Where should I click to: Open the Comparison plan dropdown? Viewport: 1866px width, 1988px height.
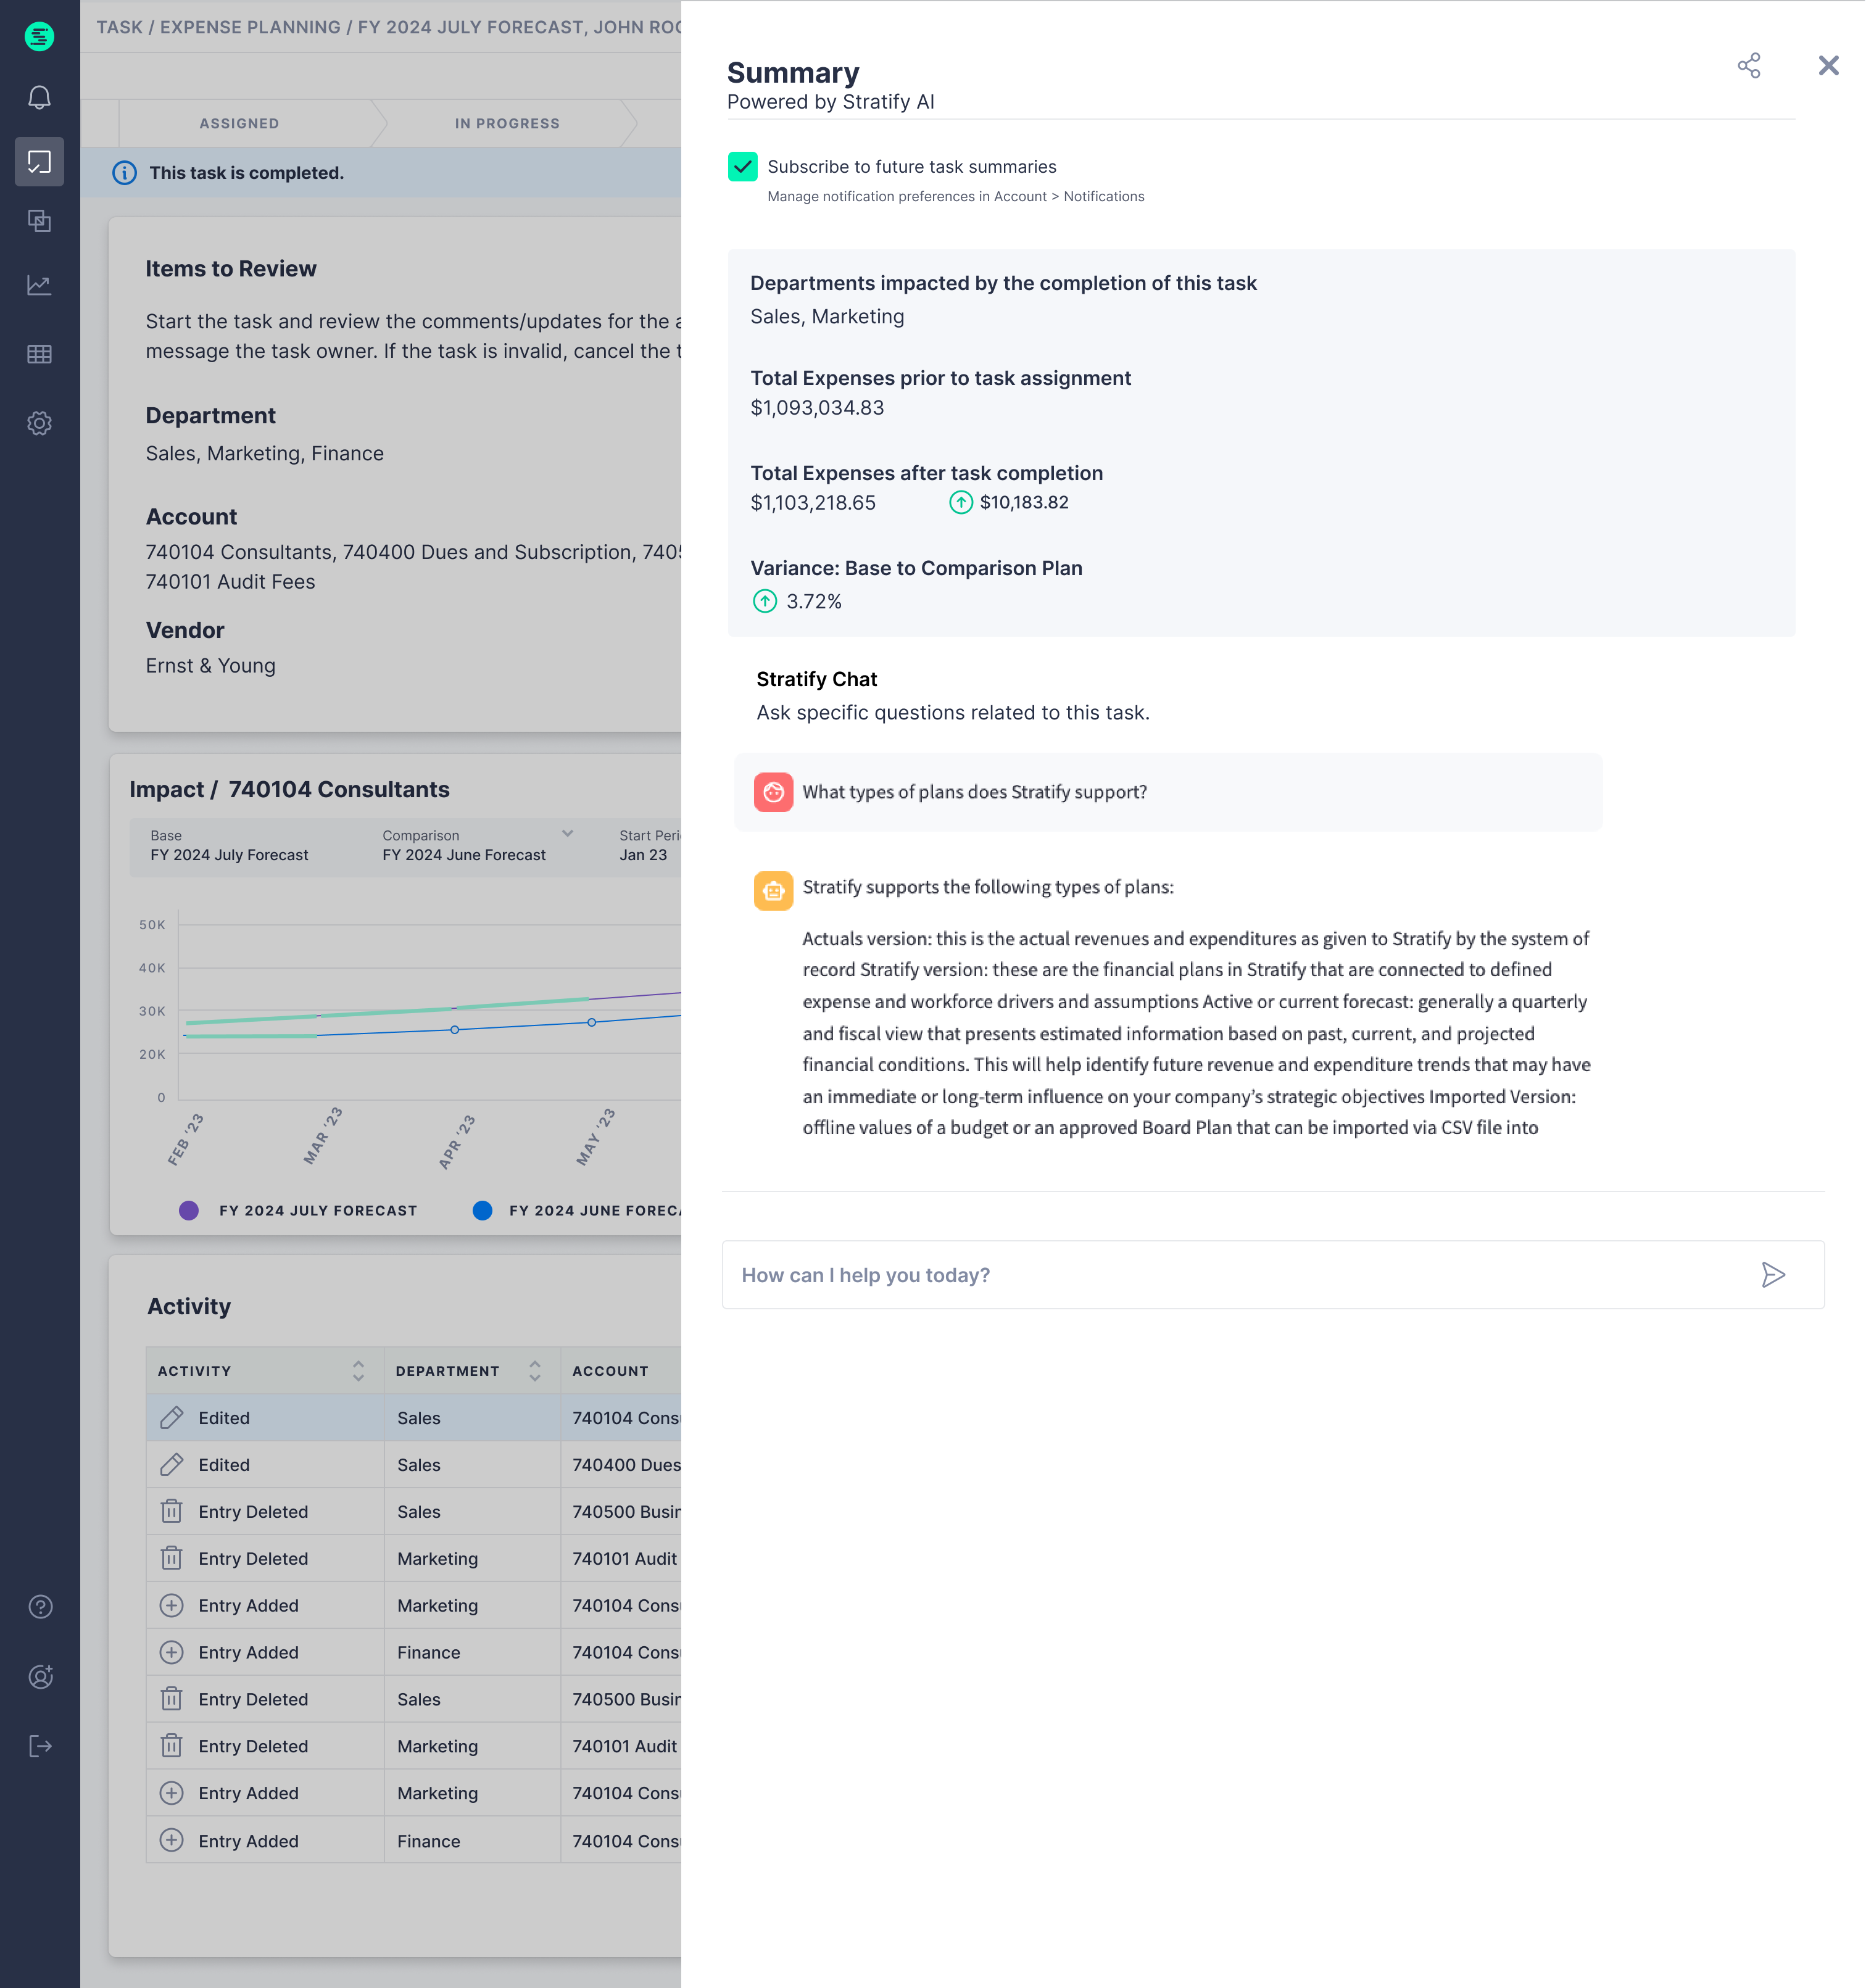(x=567, y=833)
